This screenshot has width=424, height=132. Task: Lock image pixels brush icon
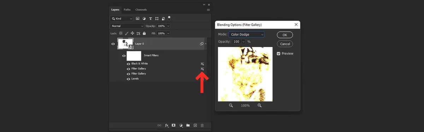[126, 33]
